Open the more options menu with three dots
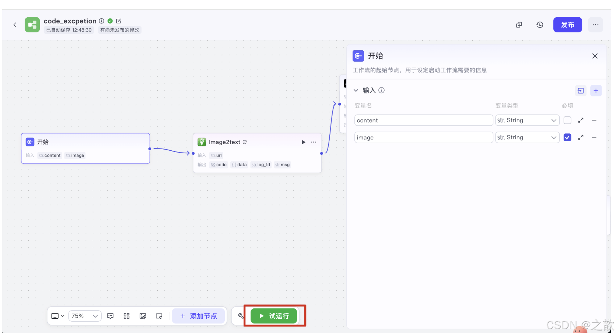 (595, 25)
